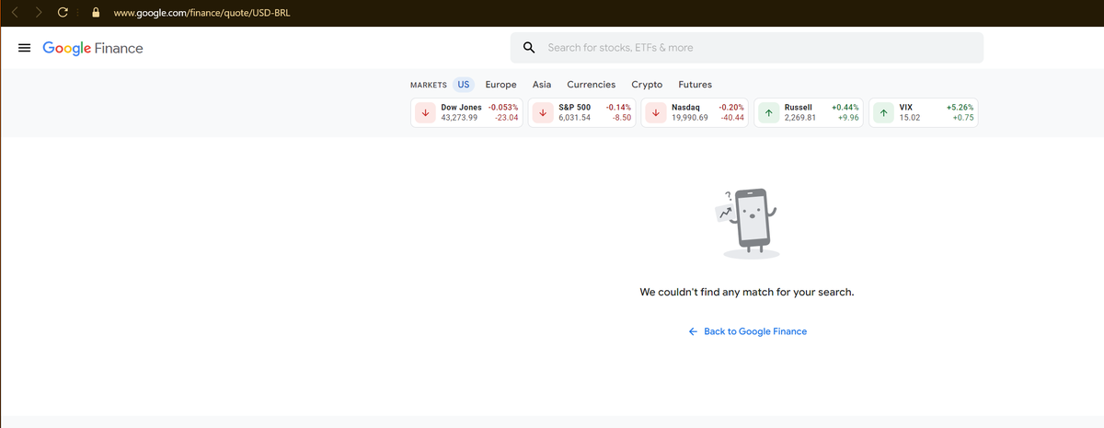This screenshot has height=428, width=1104.
Task: Click VIX value 15.02
Action: [x=910, y=118]
